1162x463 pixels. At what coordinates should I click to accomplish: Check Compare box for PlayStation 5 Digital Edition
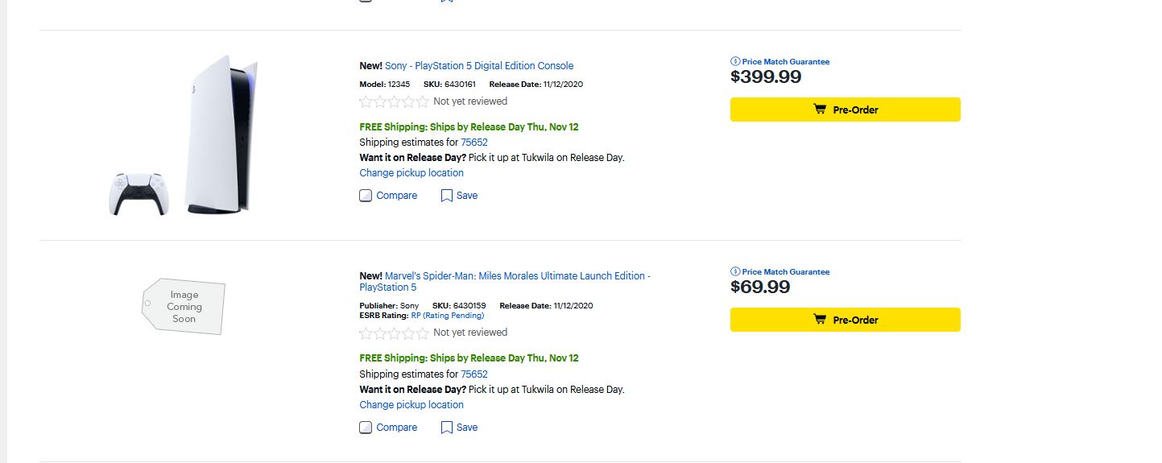coord(366,196)
